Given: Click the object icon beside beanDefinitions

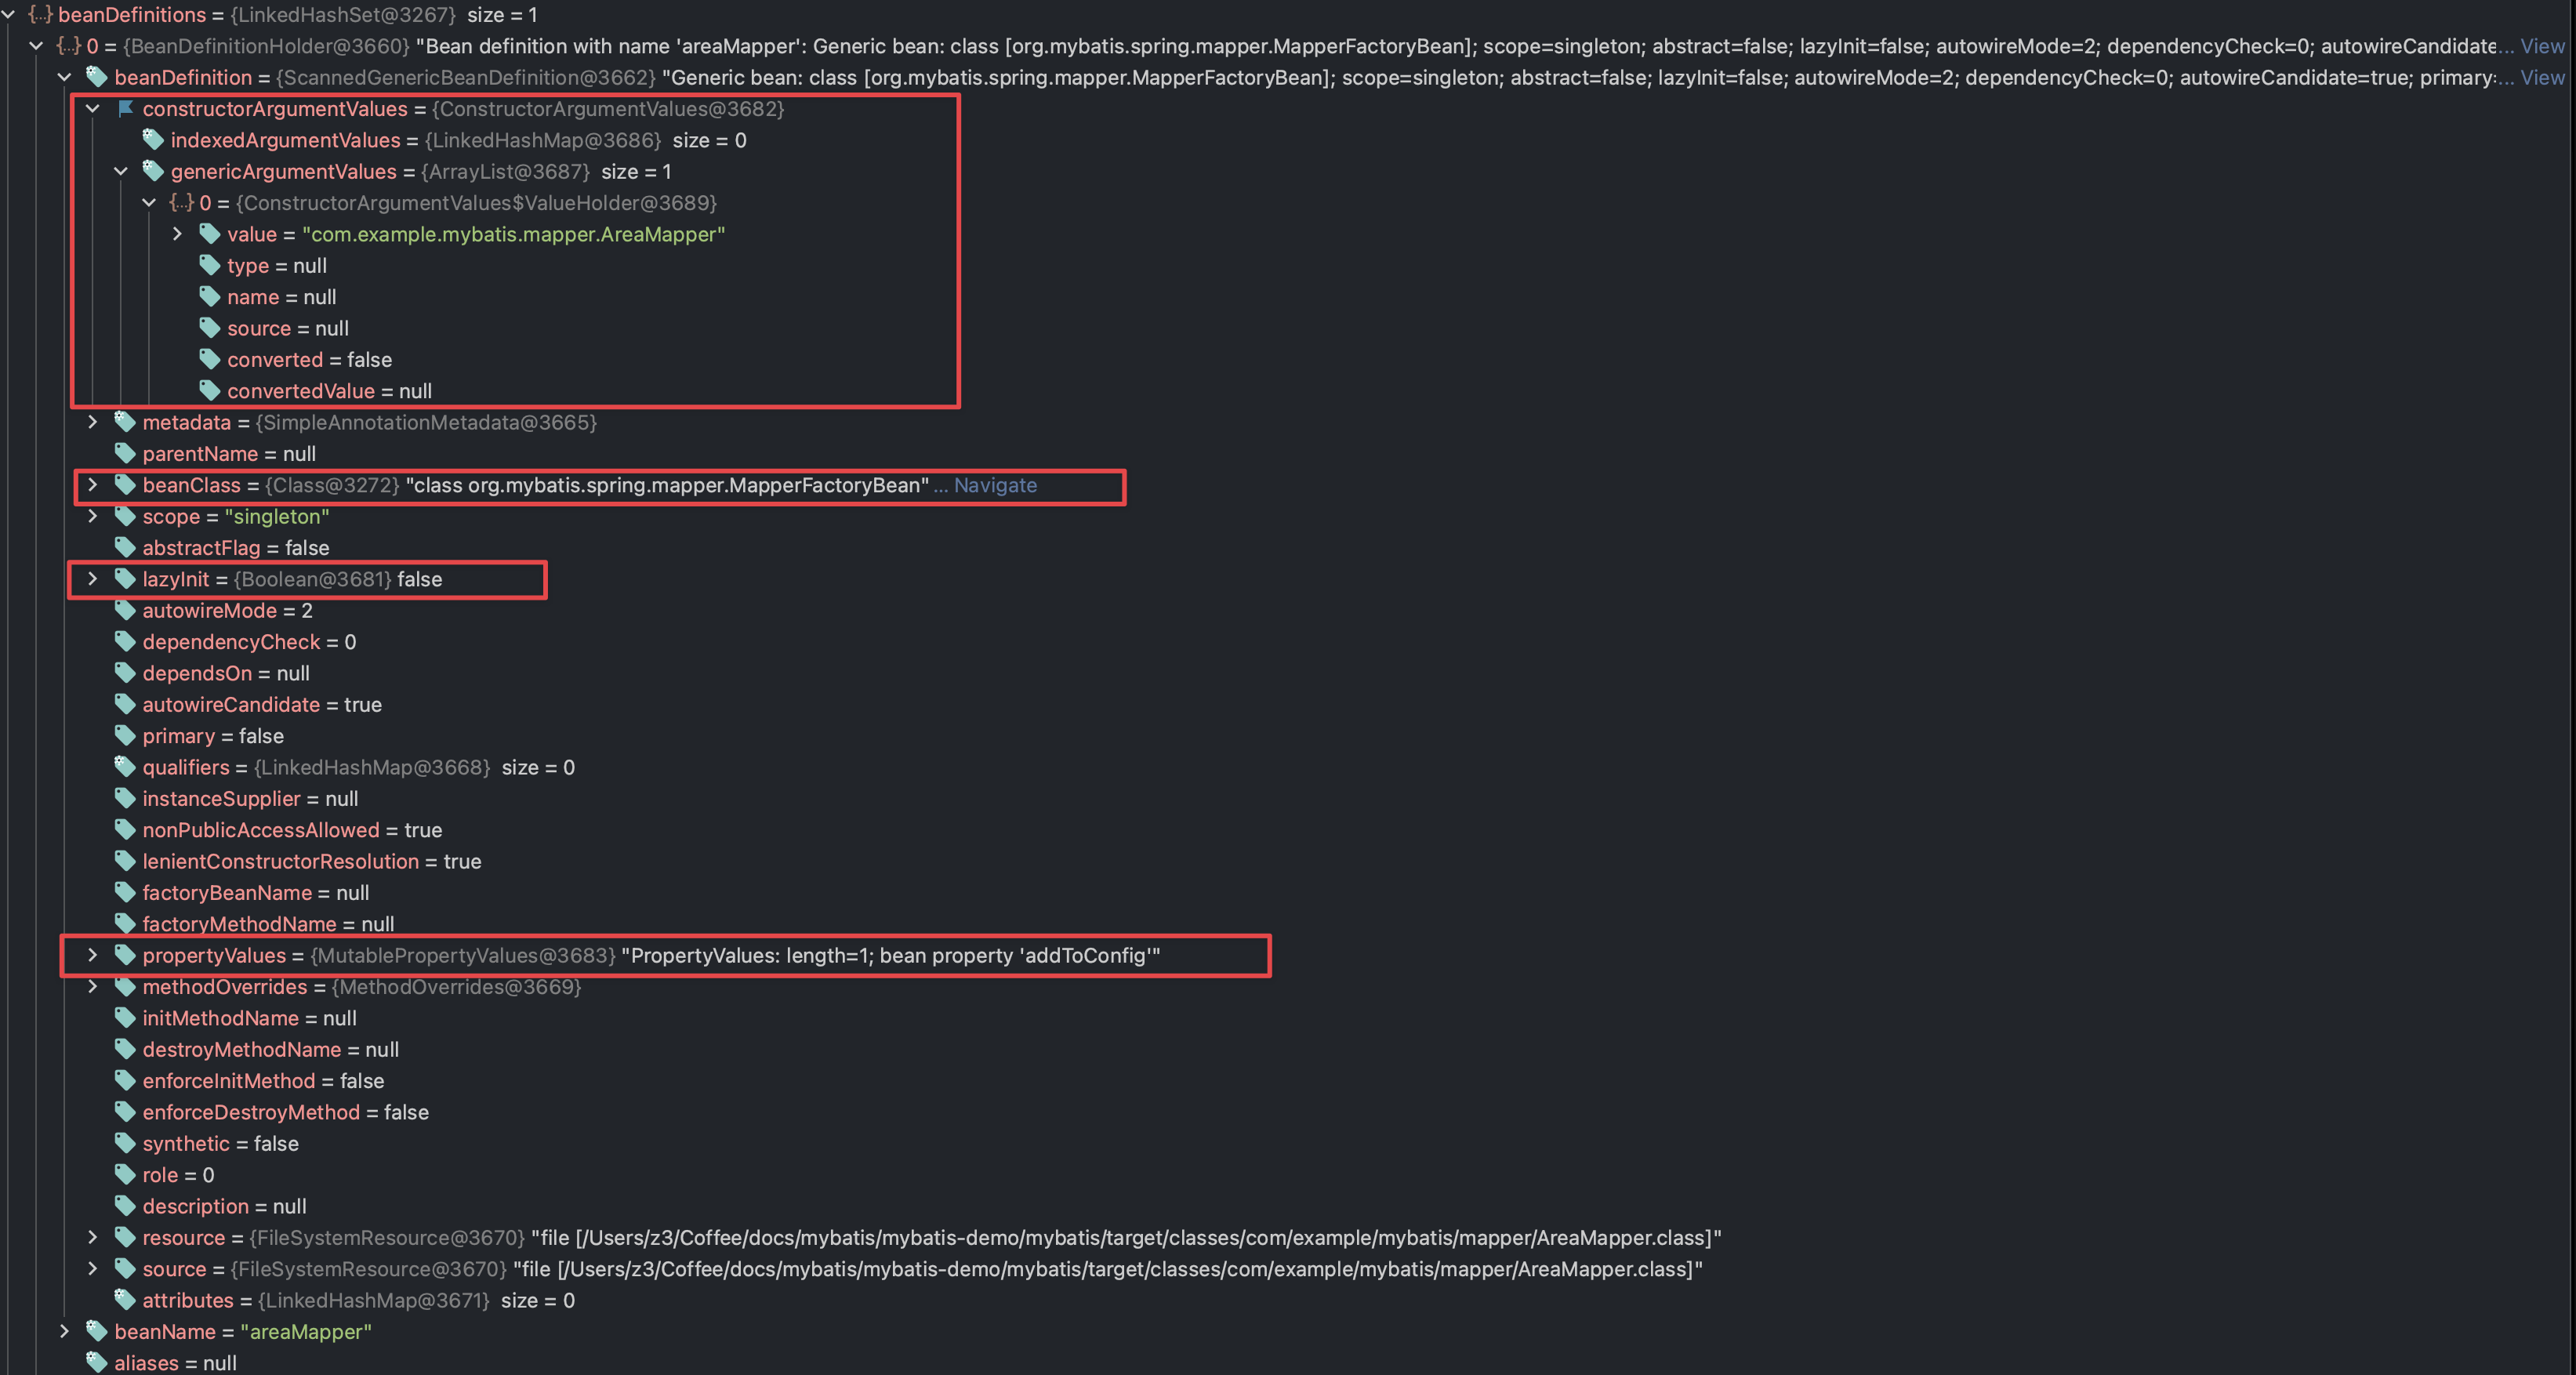Looking at the screenshot, I should coord(40,15).
